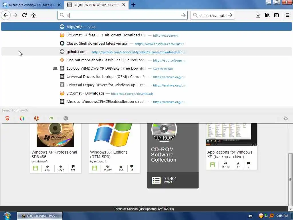Search with the green m engine icon

point(51,118)
